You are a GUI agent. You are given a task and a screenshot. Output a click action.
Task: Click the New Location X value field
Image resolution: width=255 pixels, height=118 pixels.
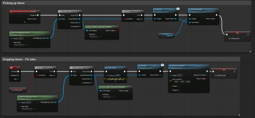click(176, 82)
